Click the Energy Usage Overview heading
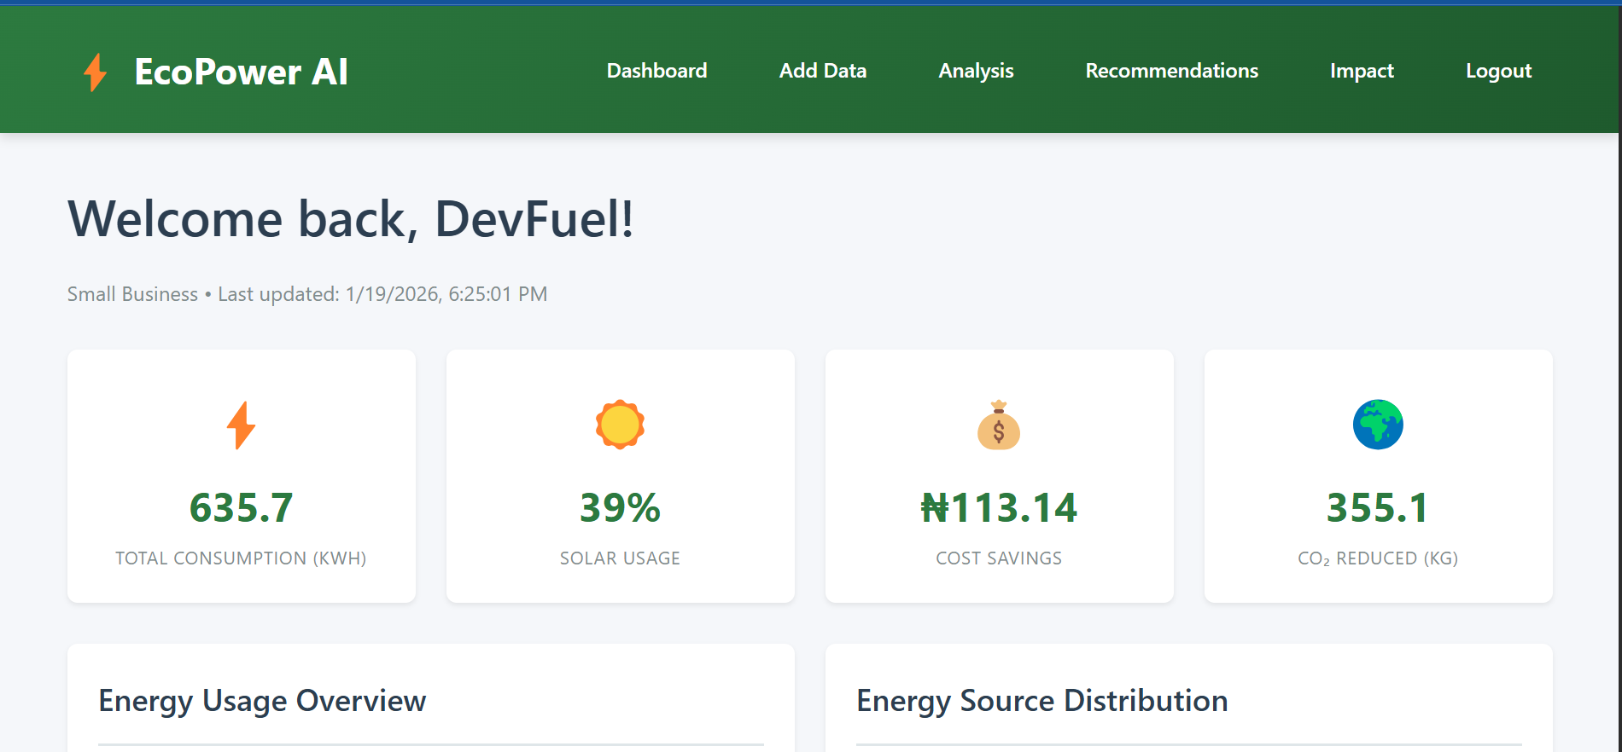 [x=262, y=701]
